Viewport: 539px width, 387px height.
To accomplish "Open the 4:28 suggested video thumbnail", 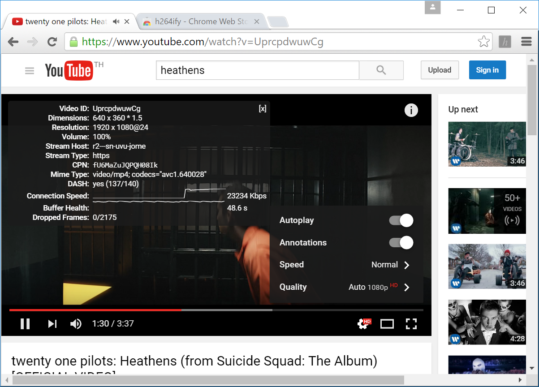I will [487, 322].
